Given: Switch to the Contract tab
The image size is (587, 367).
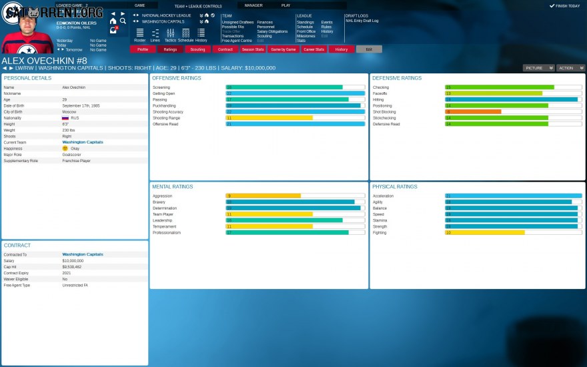Looking at the screenshot, I should click(225, 49).
